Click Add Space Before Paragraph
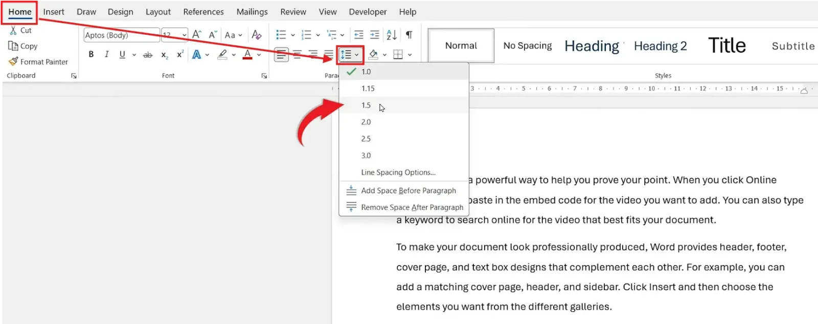Screen dimensions: 818x324 coord(404,191)
